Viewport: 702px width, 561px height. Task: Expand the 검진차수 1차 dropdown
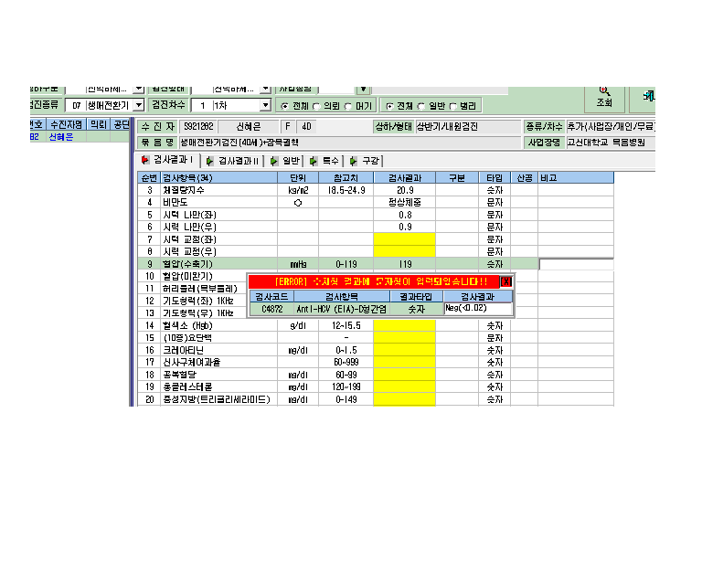click(x=265, y=105)
